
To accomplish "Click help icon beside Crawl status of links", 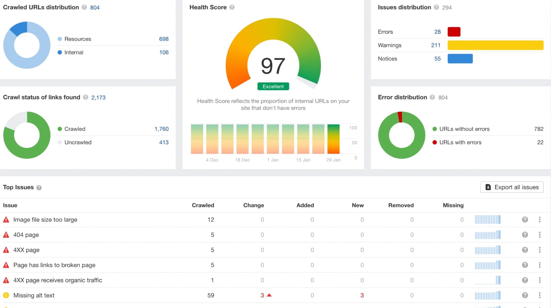I will 85,97.
